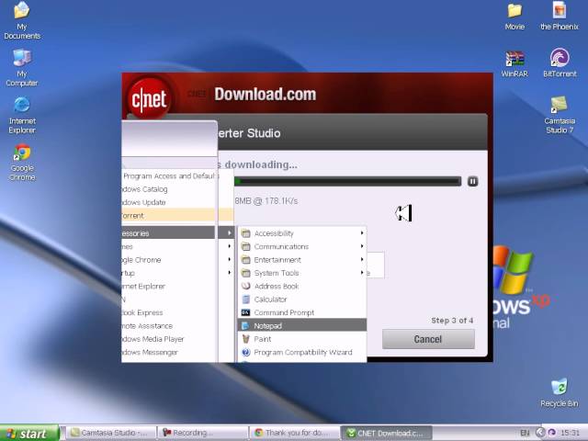Click the download progress bar
Screen dimensions: 588x441
[x=347, y=182]
